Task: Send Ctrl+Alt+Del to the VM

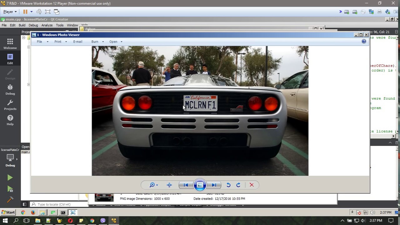Action: (x=39, y=12)
